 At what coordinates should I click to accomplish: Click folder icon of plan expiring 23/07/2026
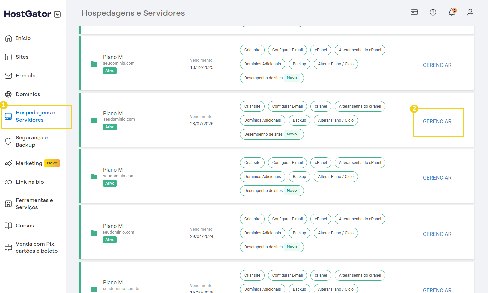[x=94, y=120]
